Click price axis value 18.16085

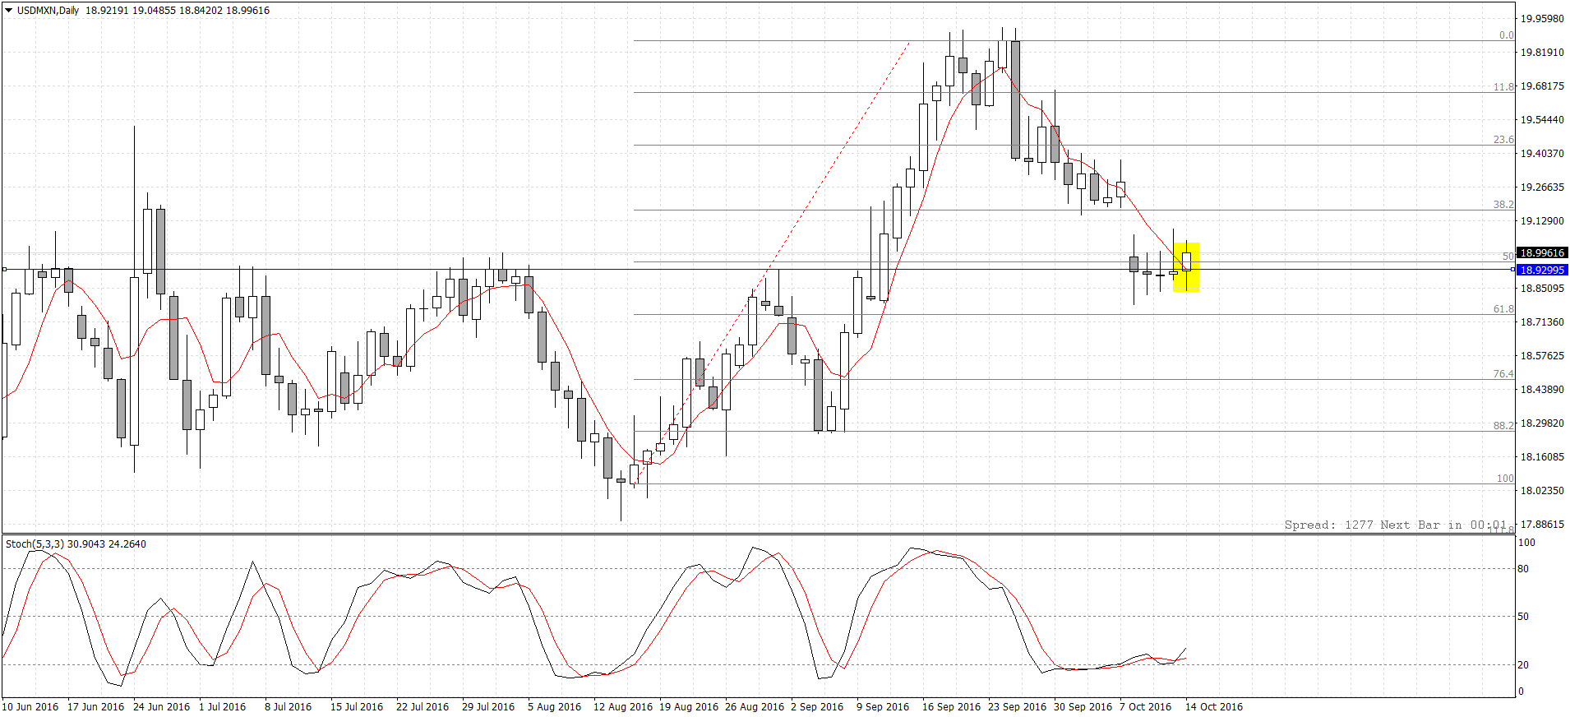click(x=1542, y=456)
